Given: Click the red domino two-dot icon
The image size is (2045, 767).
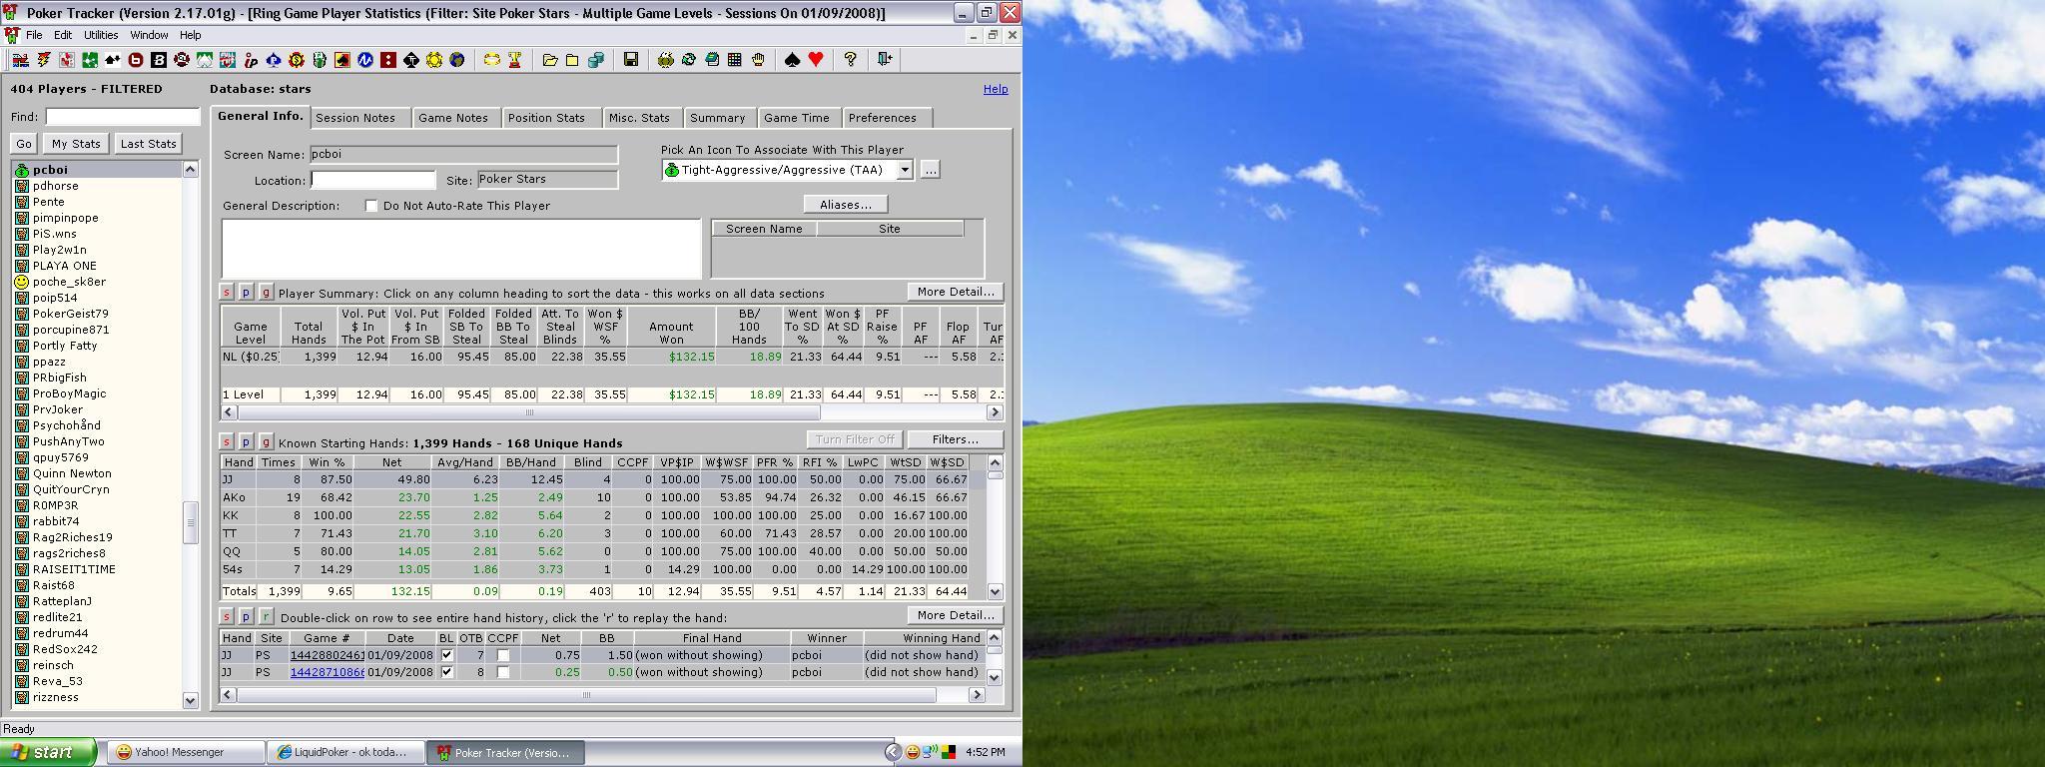Looking at the screenshot, I should tap(388, 60).
